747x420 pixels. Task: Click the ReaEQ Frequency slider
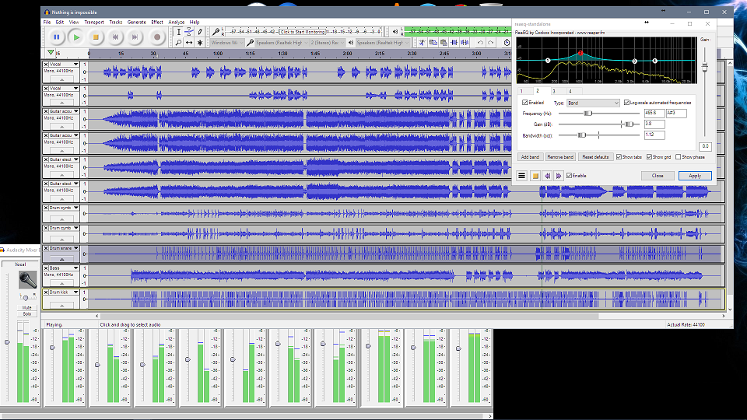599,114
